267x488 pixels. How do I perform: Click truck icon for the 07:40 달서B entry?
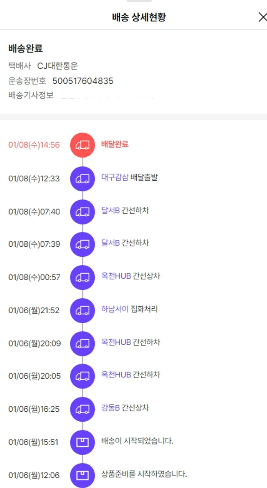(x=83, y=211)
